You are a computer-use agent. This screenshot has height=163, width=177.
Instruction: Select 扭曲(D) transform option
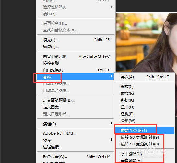pyautogui.click(x=144, y=107)
